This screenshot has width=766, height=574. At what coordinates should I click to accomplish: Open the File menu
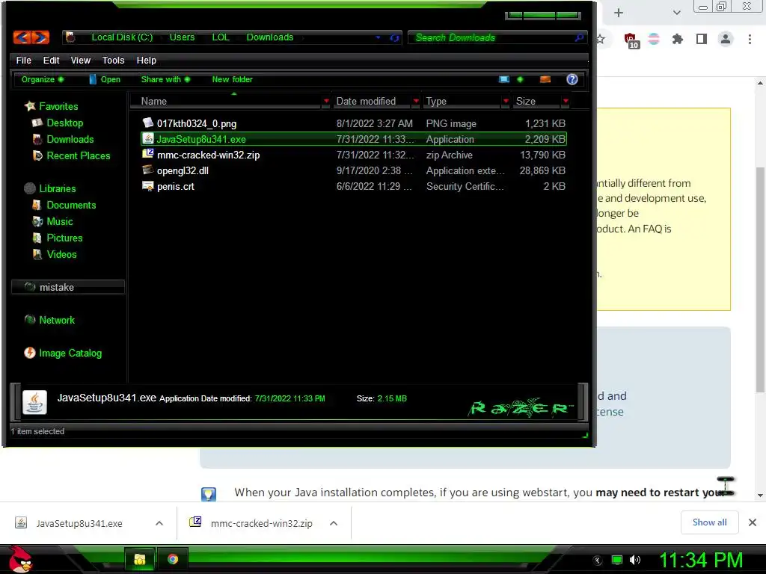(23, 60)
